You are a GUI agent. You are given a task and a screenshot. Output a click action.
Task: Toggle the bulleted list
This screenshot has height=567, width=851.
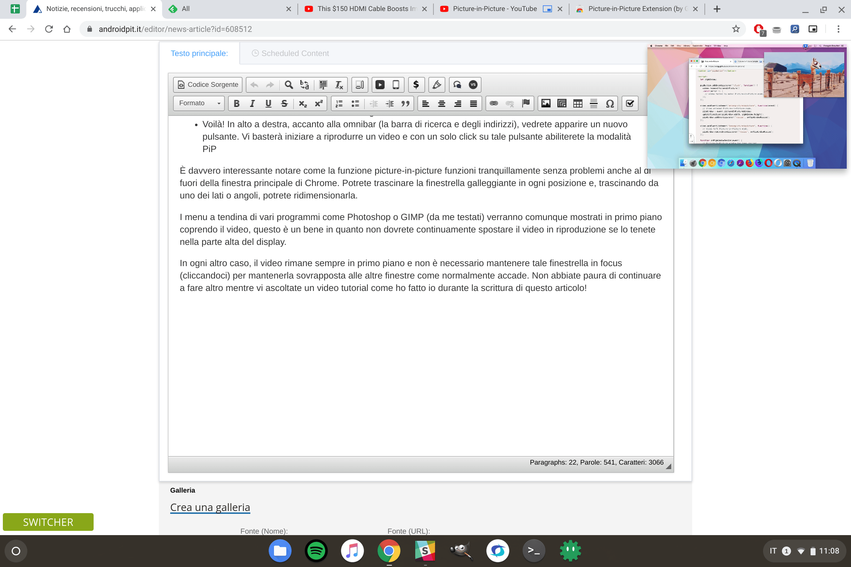click(355, 103)
